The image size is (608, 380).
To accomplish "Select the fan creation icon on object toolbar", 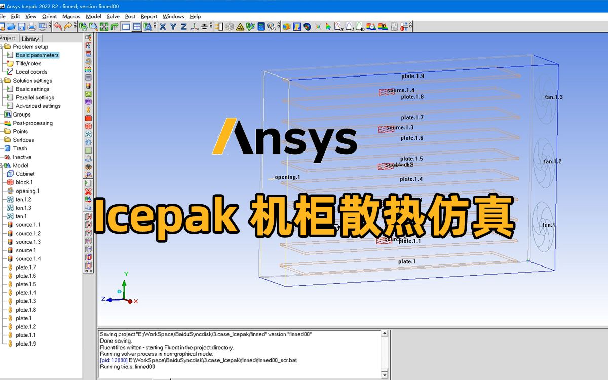I will coord(89,134).
